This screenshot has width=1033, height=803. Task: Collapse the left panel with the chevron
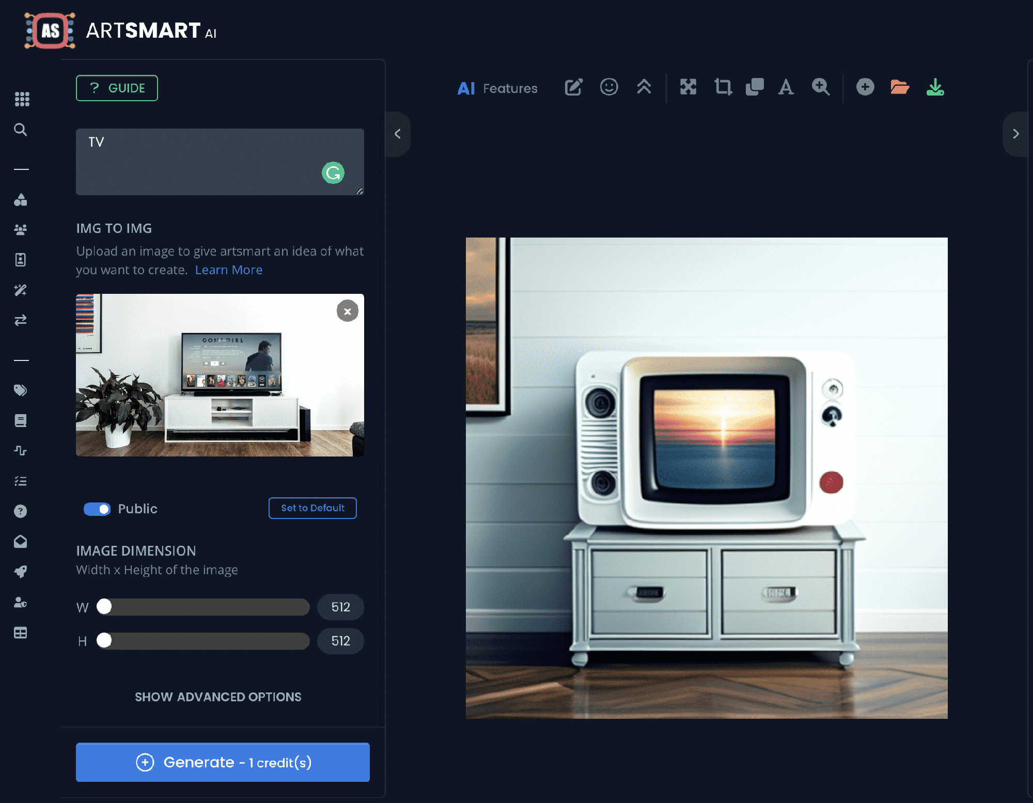398,134
